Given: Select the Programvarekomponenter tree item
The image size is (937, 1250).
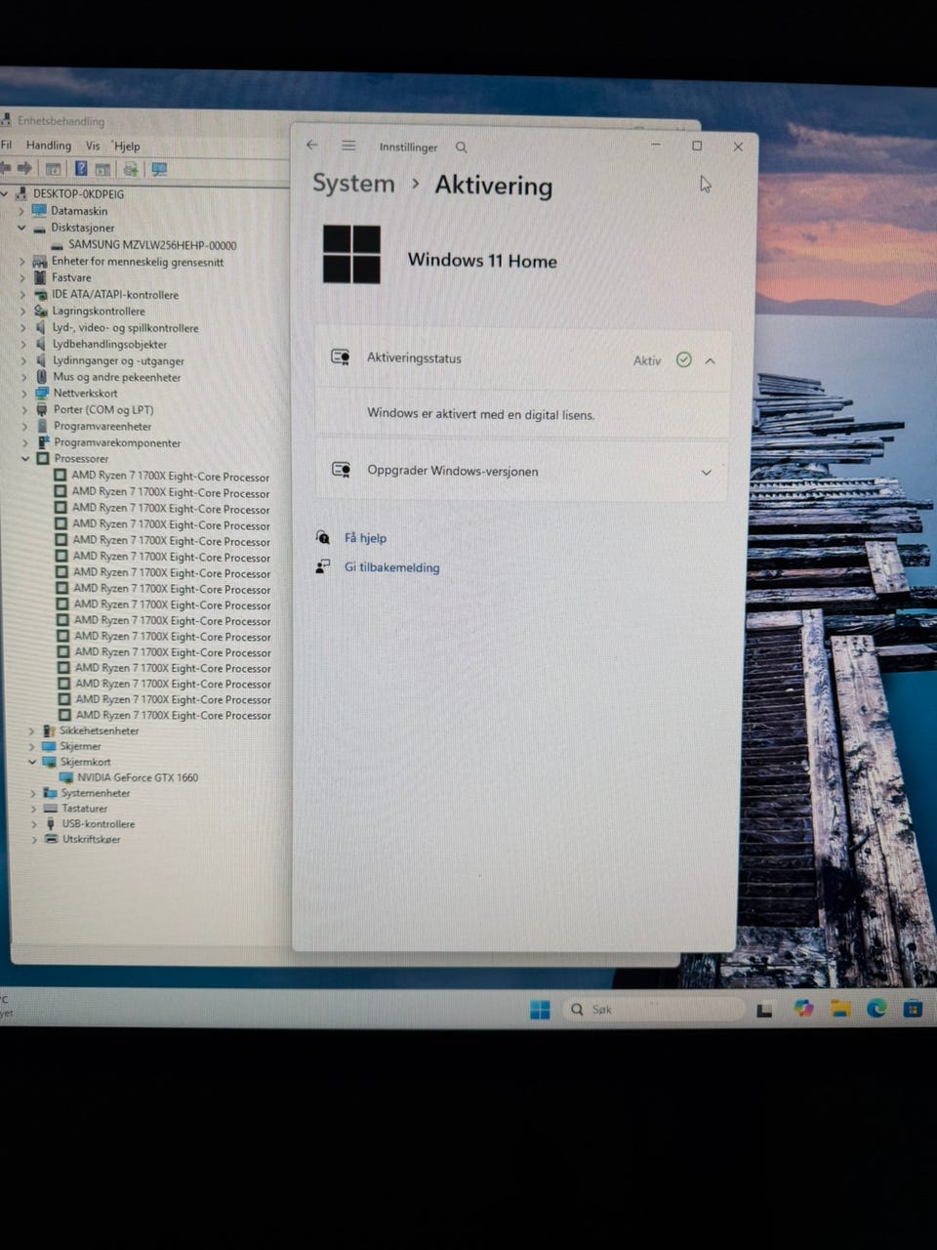Looking at the screenshot, I should point(117,442).
